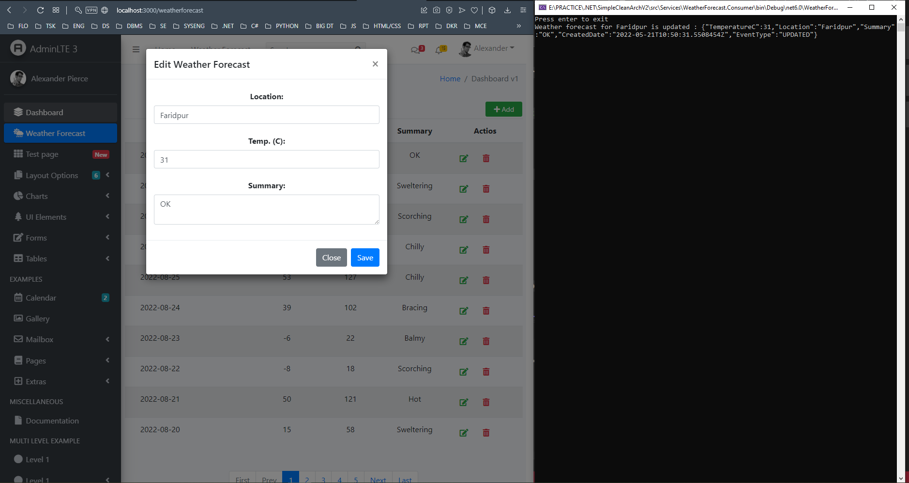Open the Dashboard sidebar item
Screen dimensions: 909x483
(x=61, y=112)
